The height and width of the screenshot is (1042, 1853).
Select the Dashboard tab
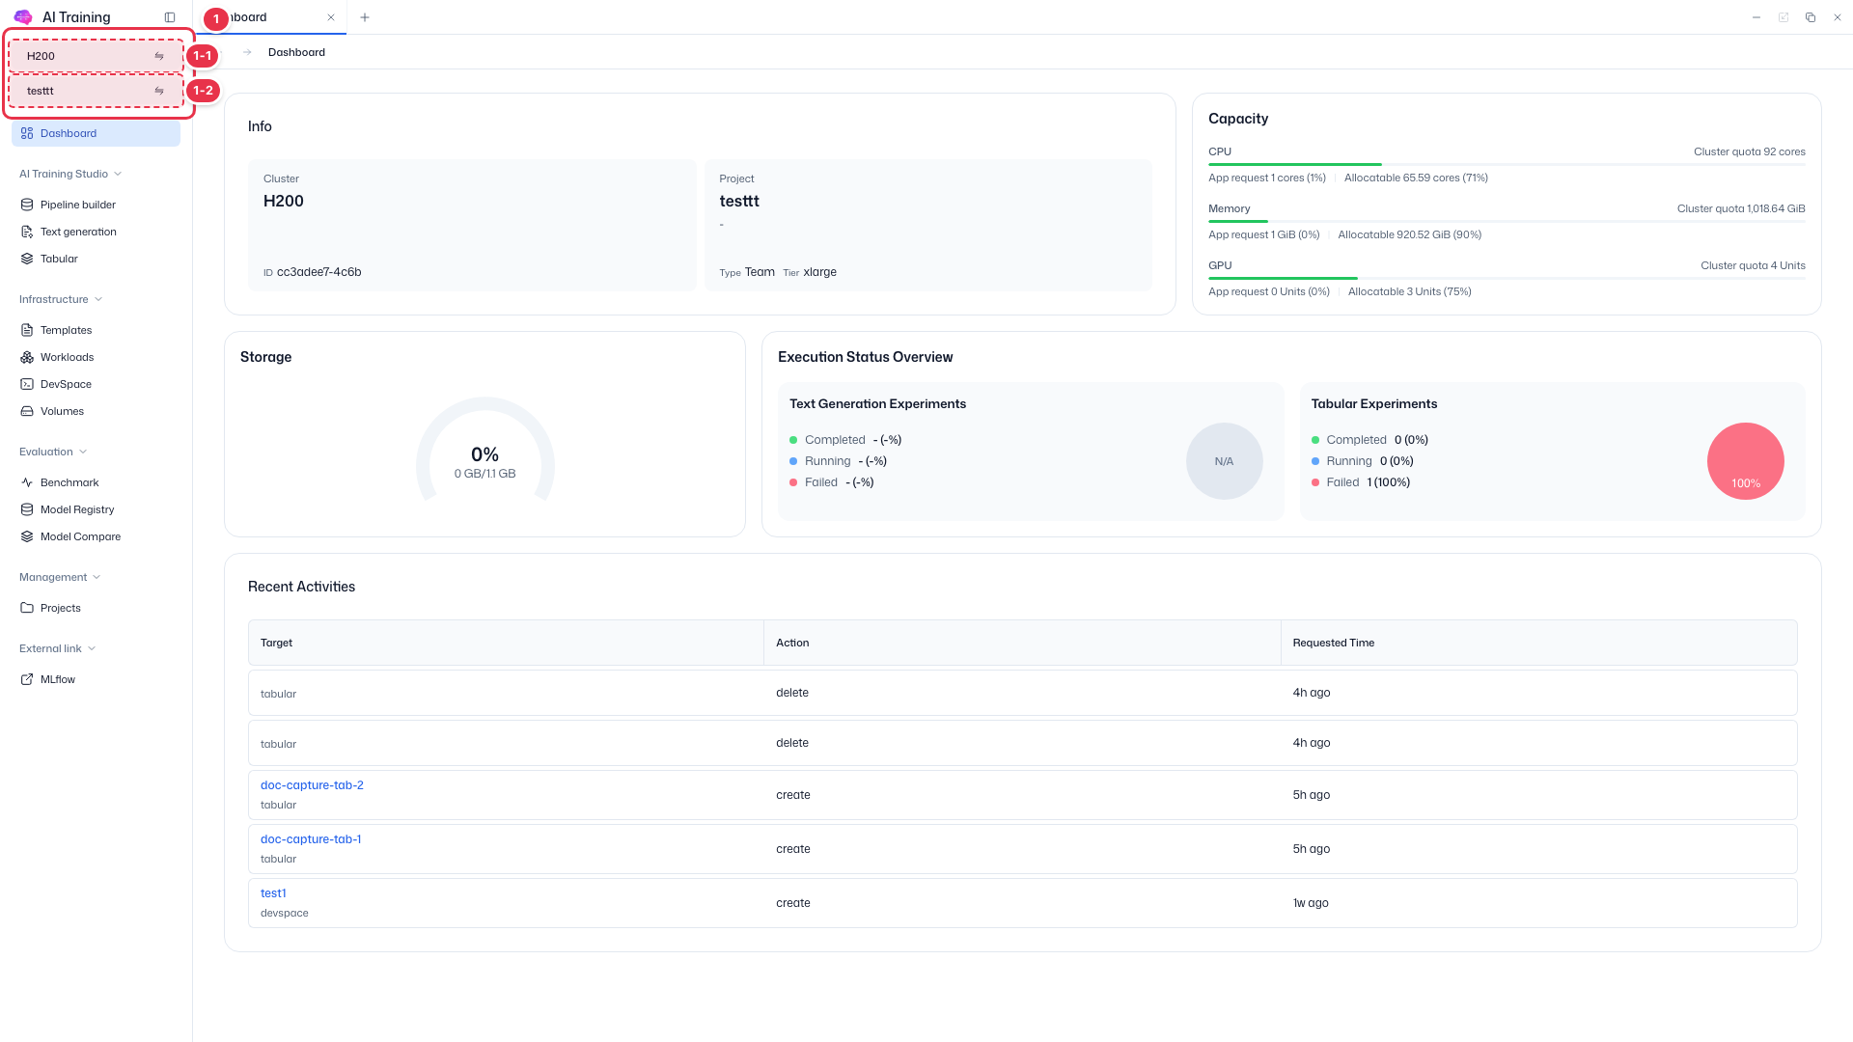pos(271,17)
